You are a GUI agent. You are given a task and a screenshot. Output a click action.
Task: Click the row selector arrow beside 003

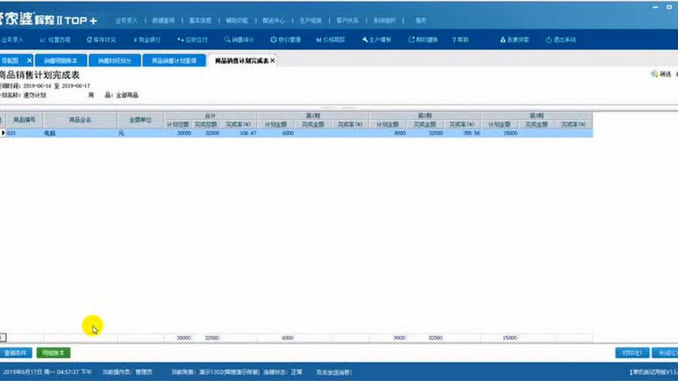[2, 133]
